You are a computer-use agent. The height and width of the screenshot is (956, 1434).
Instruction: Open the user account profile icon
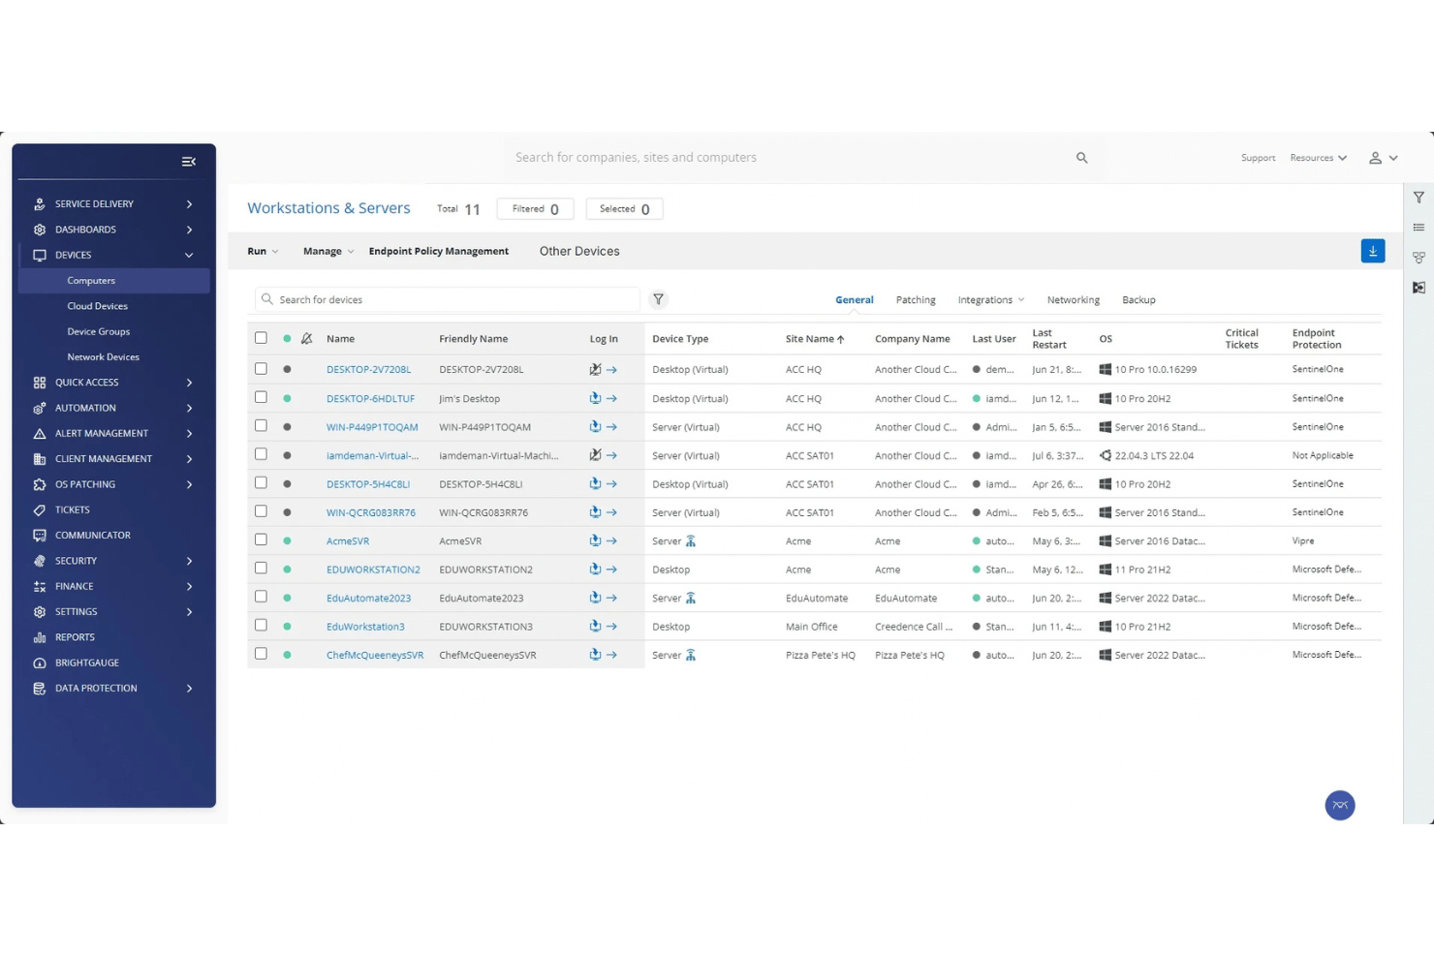[1375, 158]
